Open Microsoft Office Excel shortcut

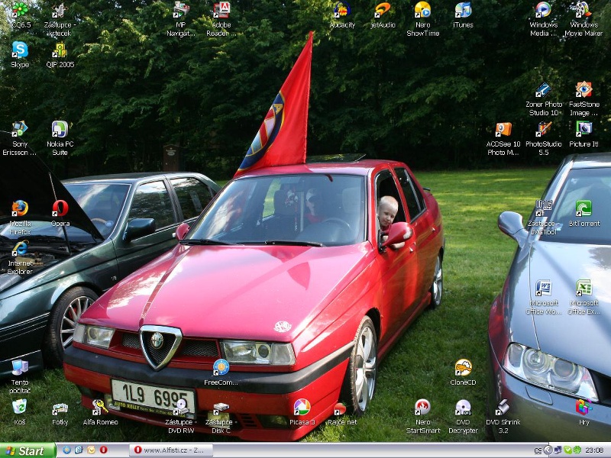point(584,289)
